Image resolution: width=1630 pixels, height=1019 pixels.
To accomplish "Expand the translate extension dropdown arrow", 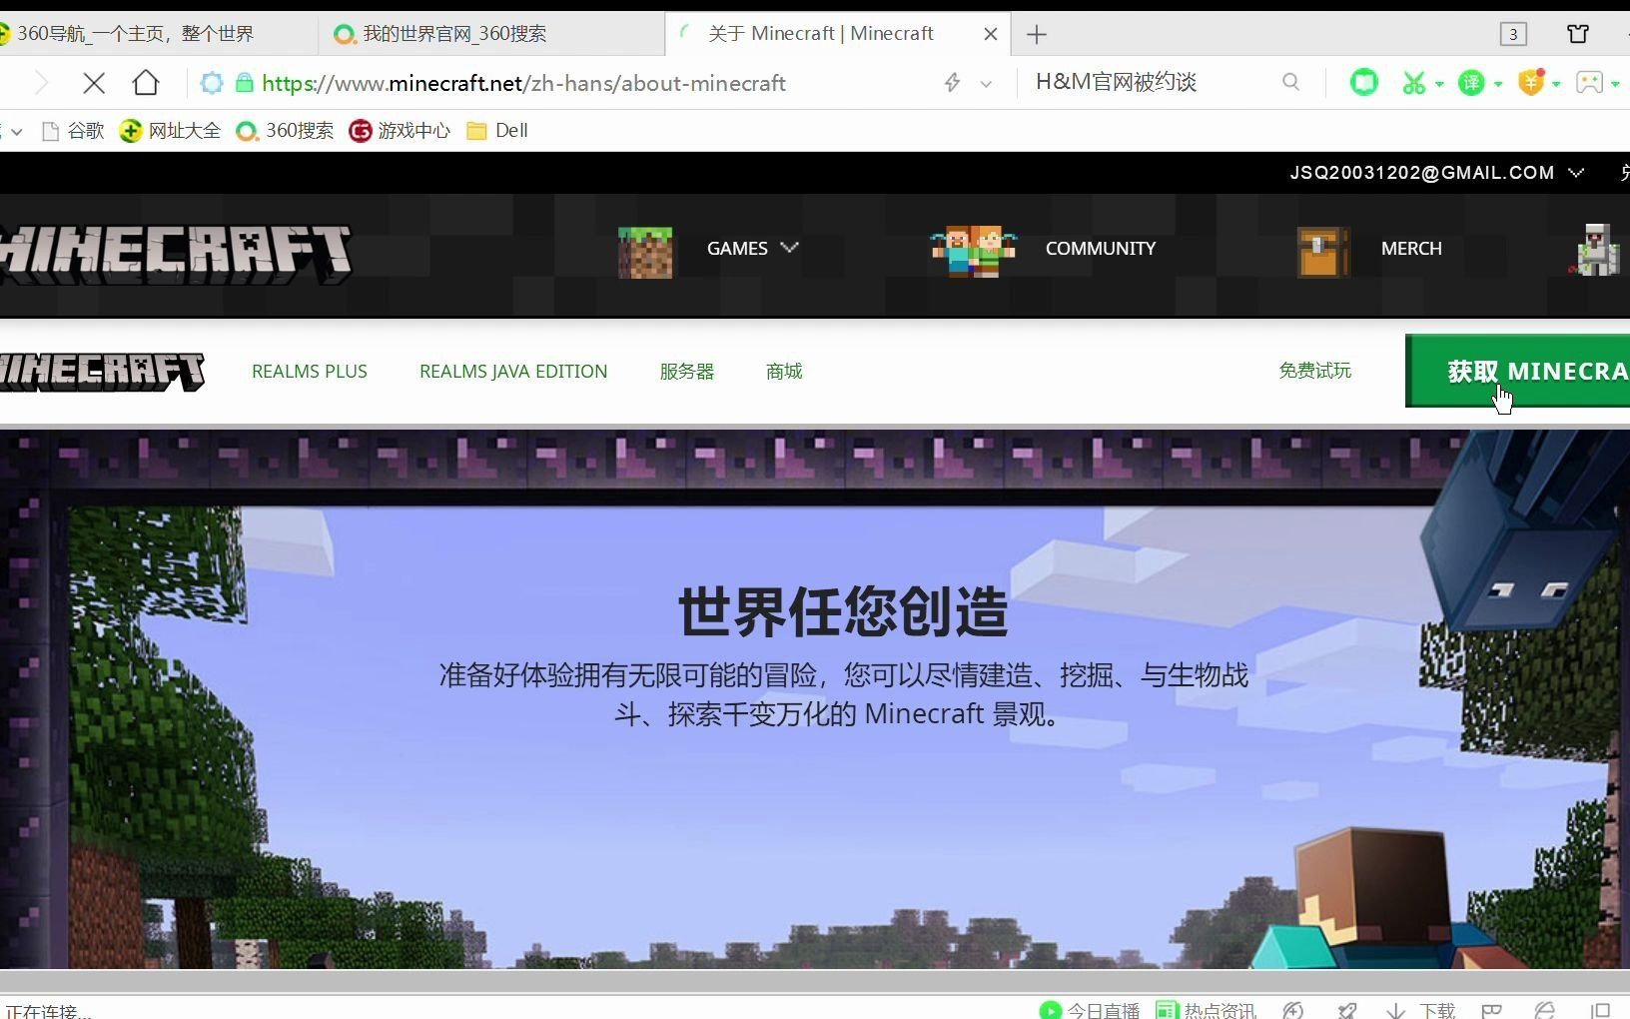I will point(1498,84).
